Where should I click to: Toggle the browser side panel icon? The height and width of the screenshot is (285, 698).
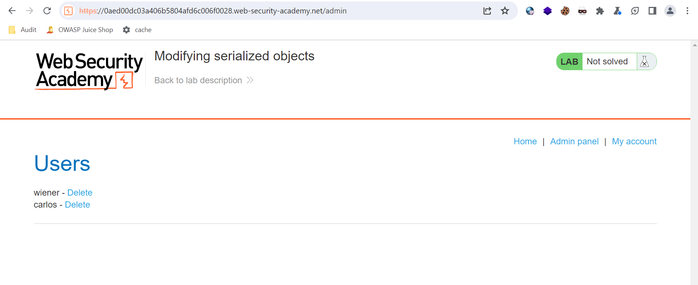pyautogui.click(x=652, y=11)
